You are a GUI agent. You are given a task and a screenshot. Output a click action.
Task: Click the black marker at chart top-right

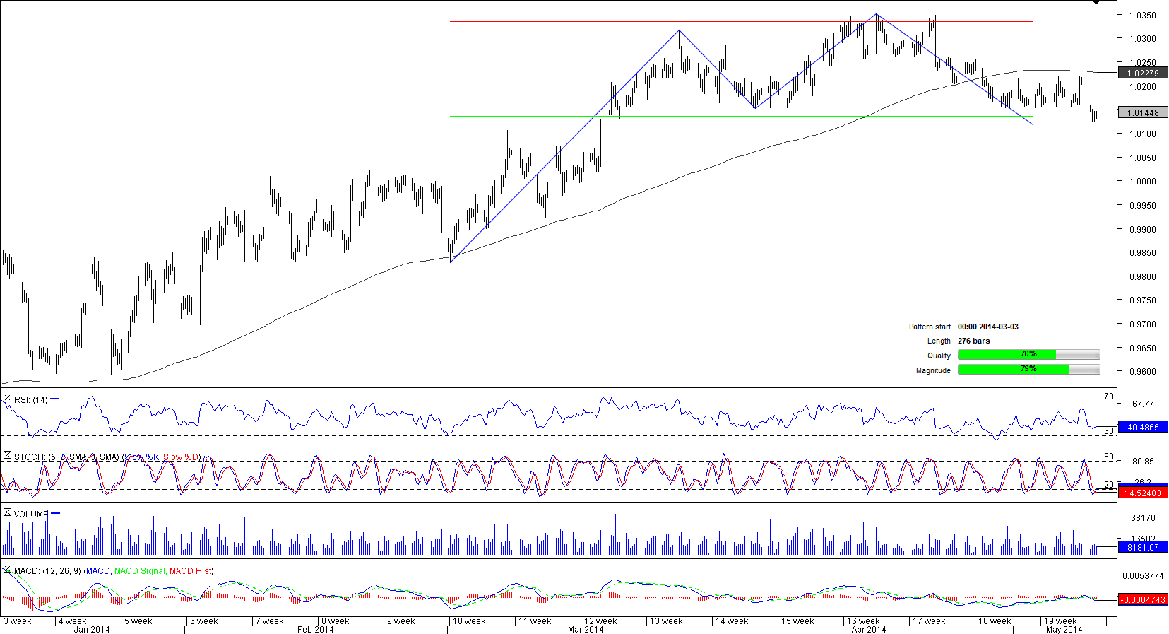pyautogui.click(x=1096, y=3)
